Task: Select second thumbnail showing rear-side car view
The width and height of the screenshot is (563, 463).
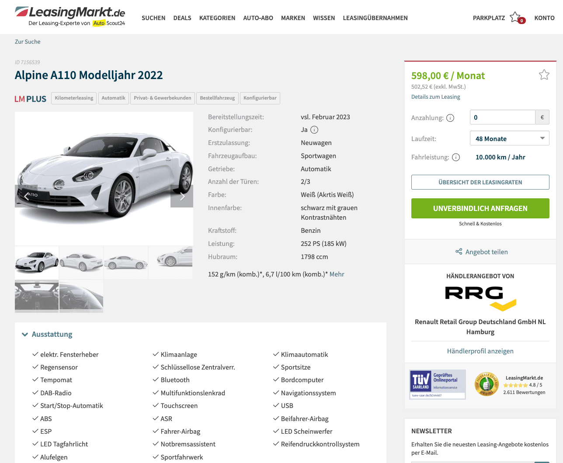Action: (81, 263)
